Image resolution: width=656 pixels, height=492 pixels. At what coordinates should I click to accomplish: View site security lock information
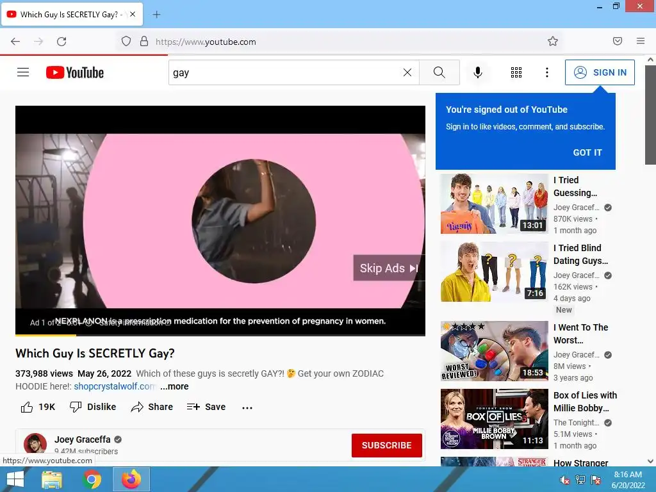(144, 41)
